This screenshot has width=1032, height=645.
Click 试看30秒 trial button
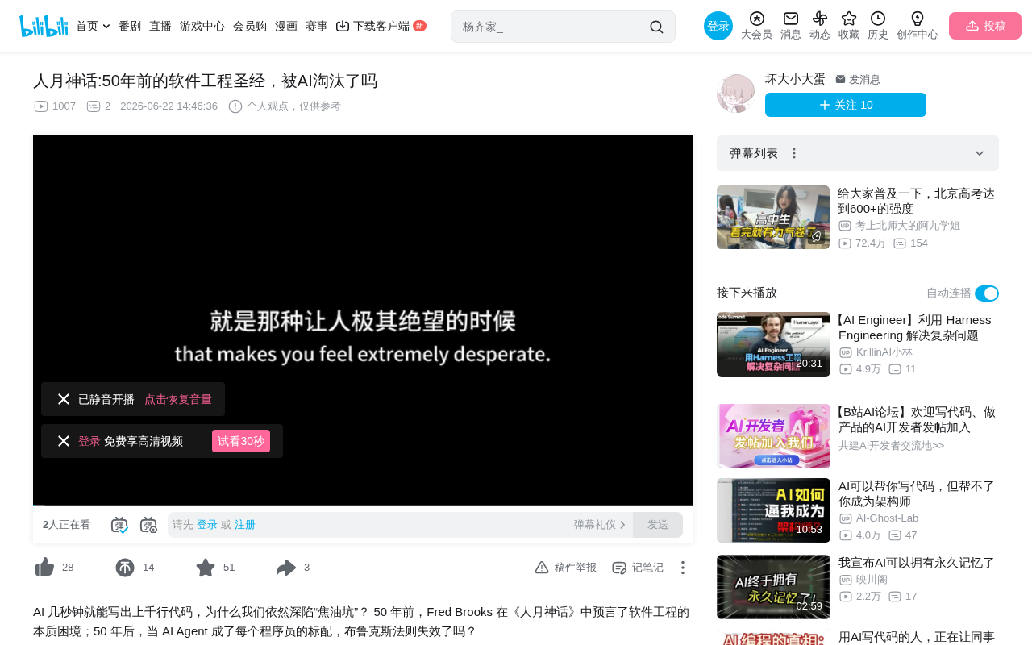(x=241, y=441)
